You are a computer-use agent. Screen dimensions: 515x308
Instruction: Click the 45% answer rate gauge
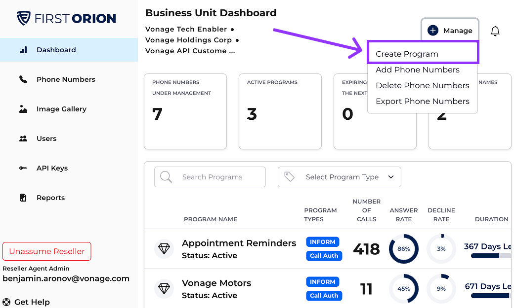coord(404,289)
